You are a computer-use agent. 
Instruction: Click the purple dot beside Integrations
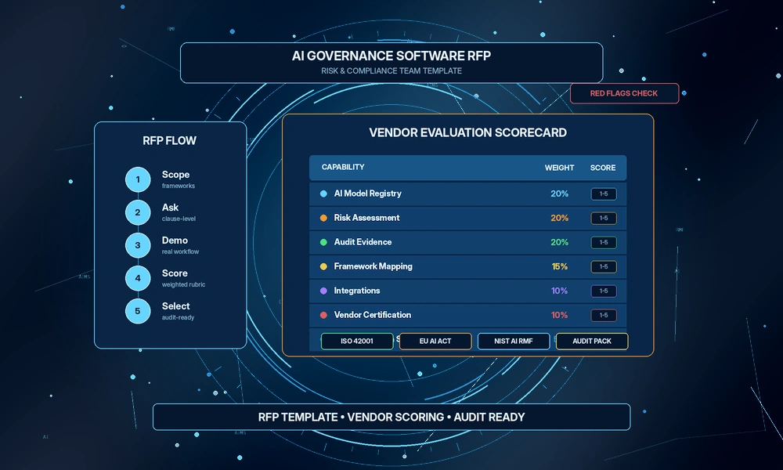[x=323, y=291]
